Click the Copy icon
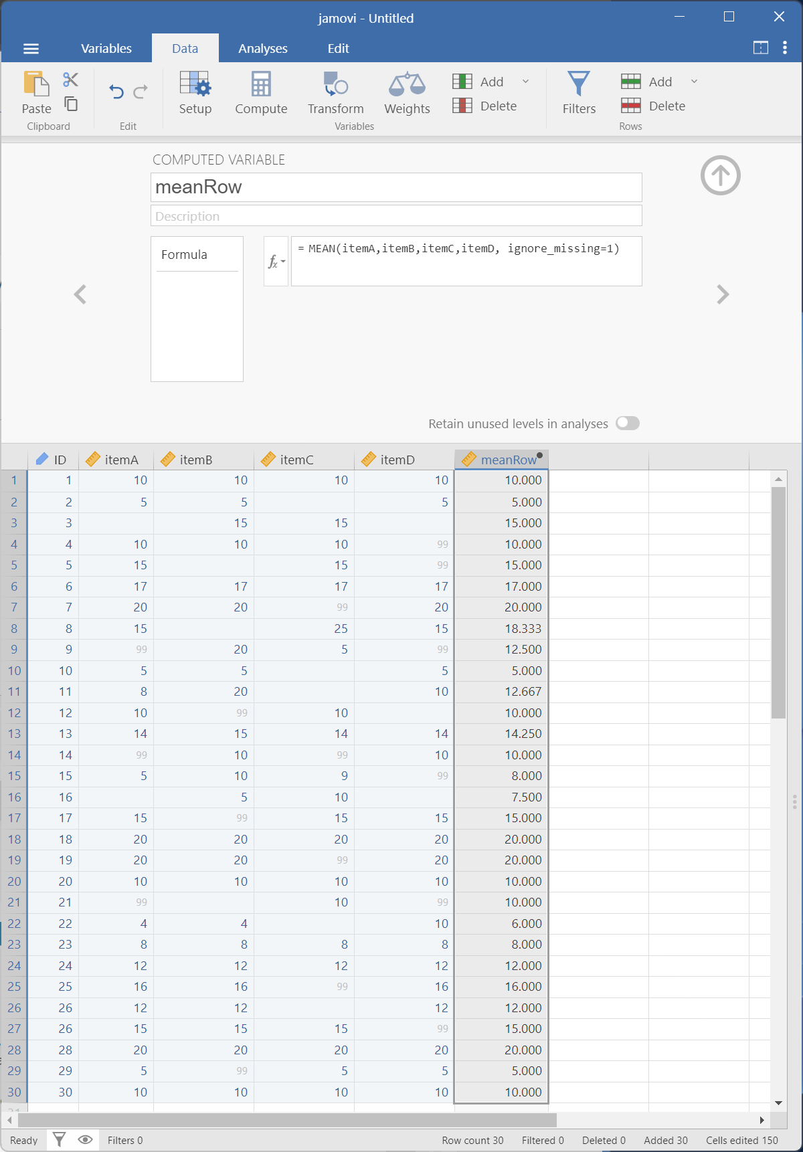 pyautogui.click(x=70, y=104)
